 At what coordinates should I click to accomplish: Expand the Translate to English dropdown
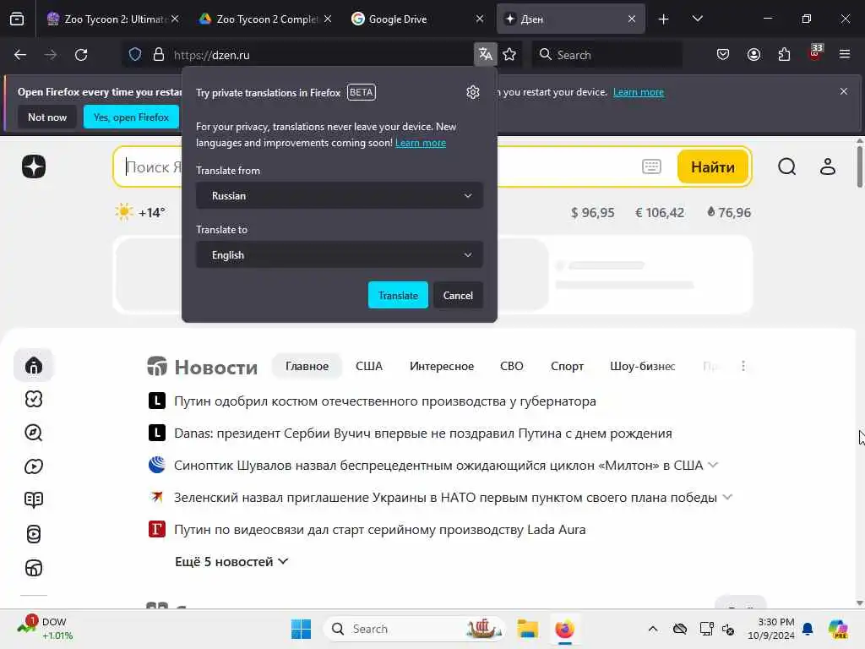point(340,255)
